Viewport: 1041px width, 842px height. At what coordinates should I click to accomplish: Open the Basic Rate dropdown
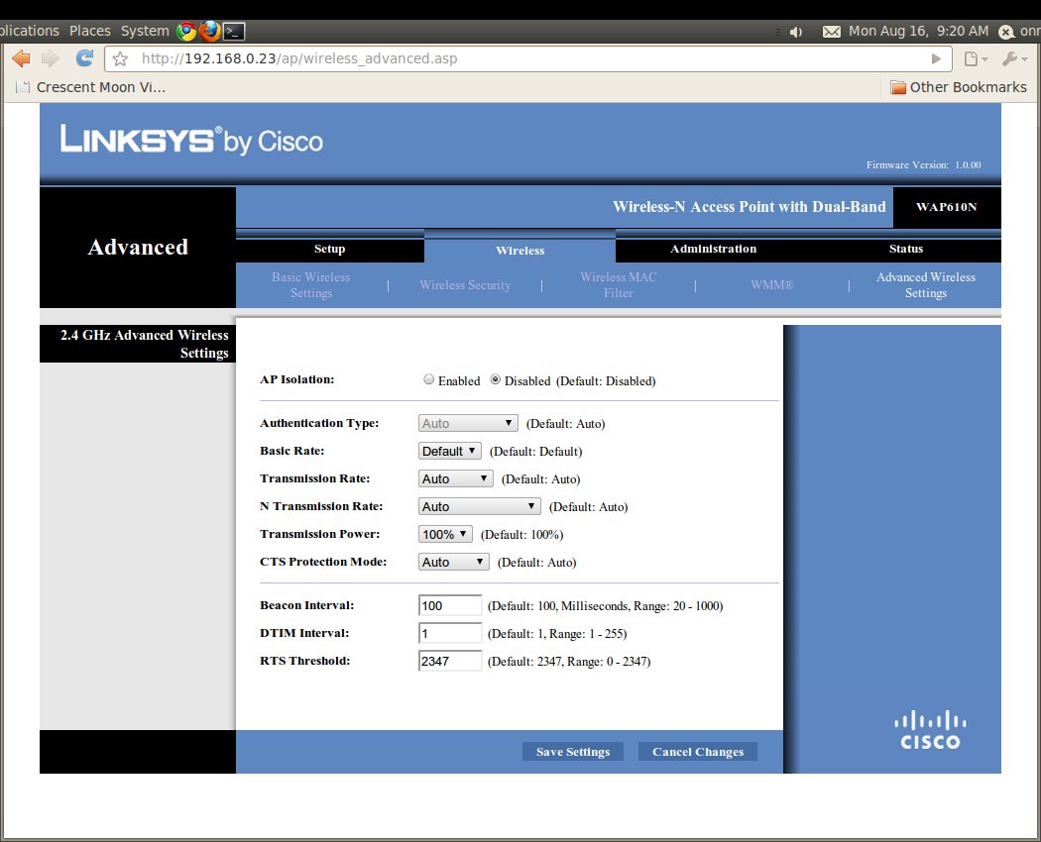click(x=449, y=451)
